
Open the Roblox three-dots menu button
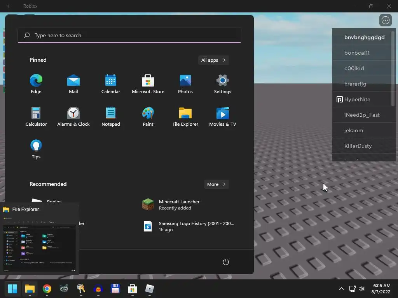coord(385,20)
